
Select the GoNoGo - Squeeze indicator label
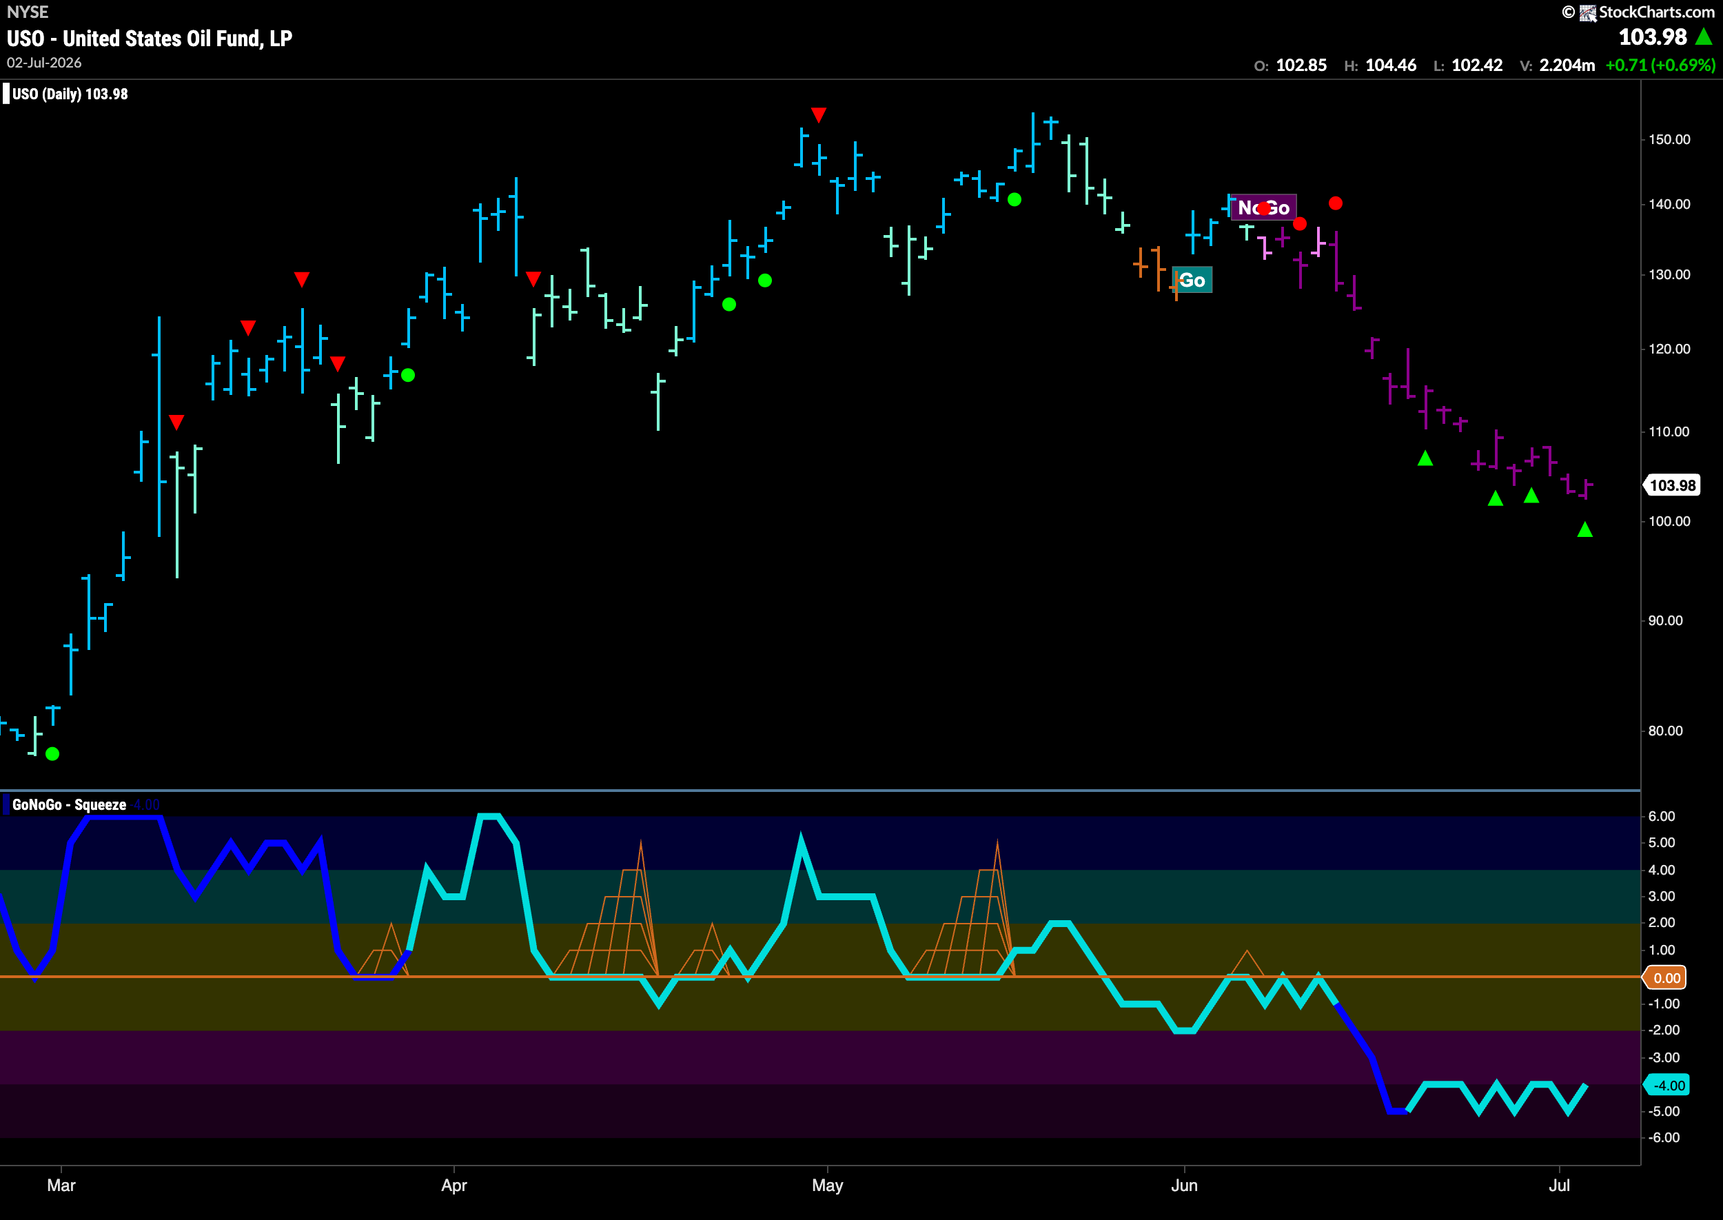click(69, 804)
